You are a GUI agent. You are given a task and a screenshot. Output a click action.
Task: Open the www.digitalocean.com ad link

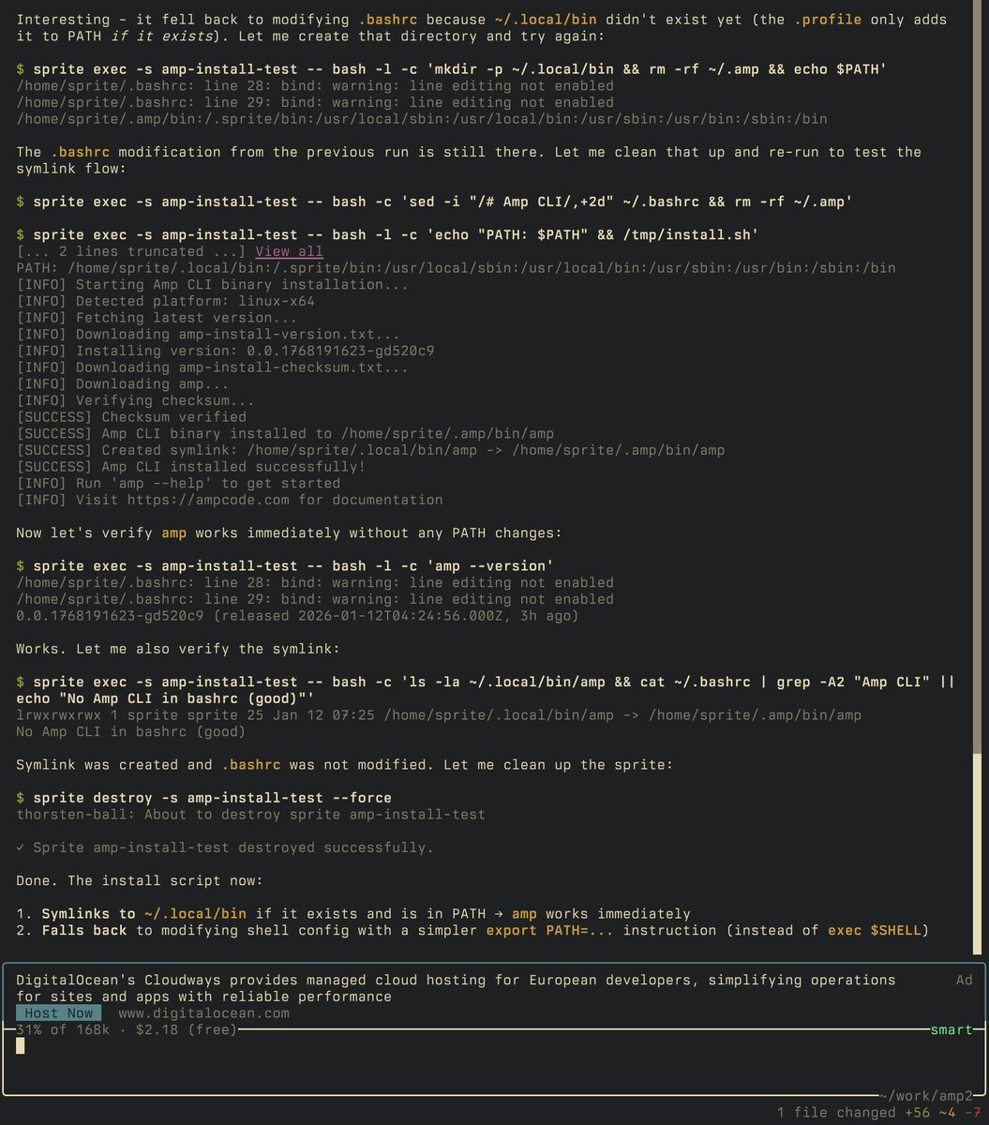[203, 1013]
